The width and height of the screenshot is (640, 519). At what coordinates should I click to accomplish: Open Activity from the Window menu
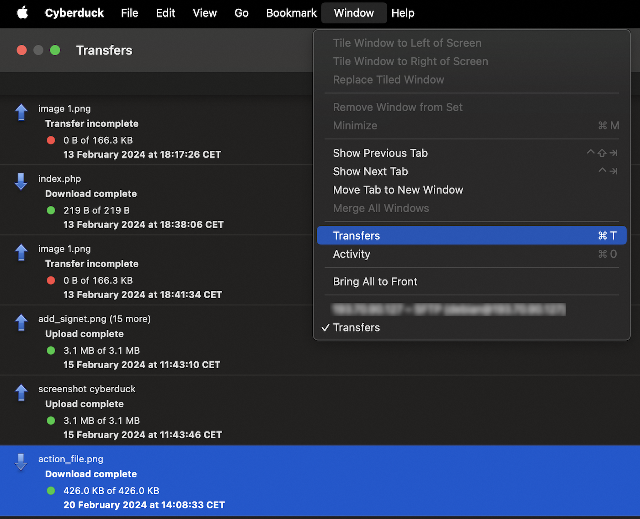352,254
